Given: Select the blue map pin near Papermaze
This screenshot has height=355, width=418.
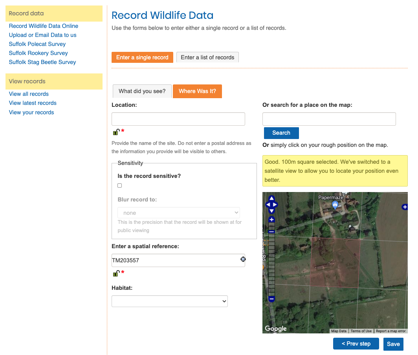Looking at the screenshot, I should tap(335, 204).
